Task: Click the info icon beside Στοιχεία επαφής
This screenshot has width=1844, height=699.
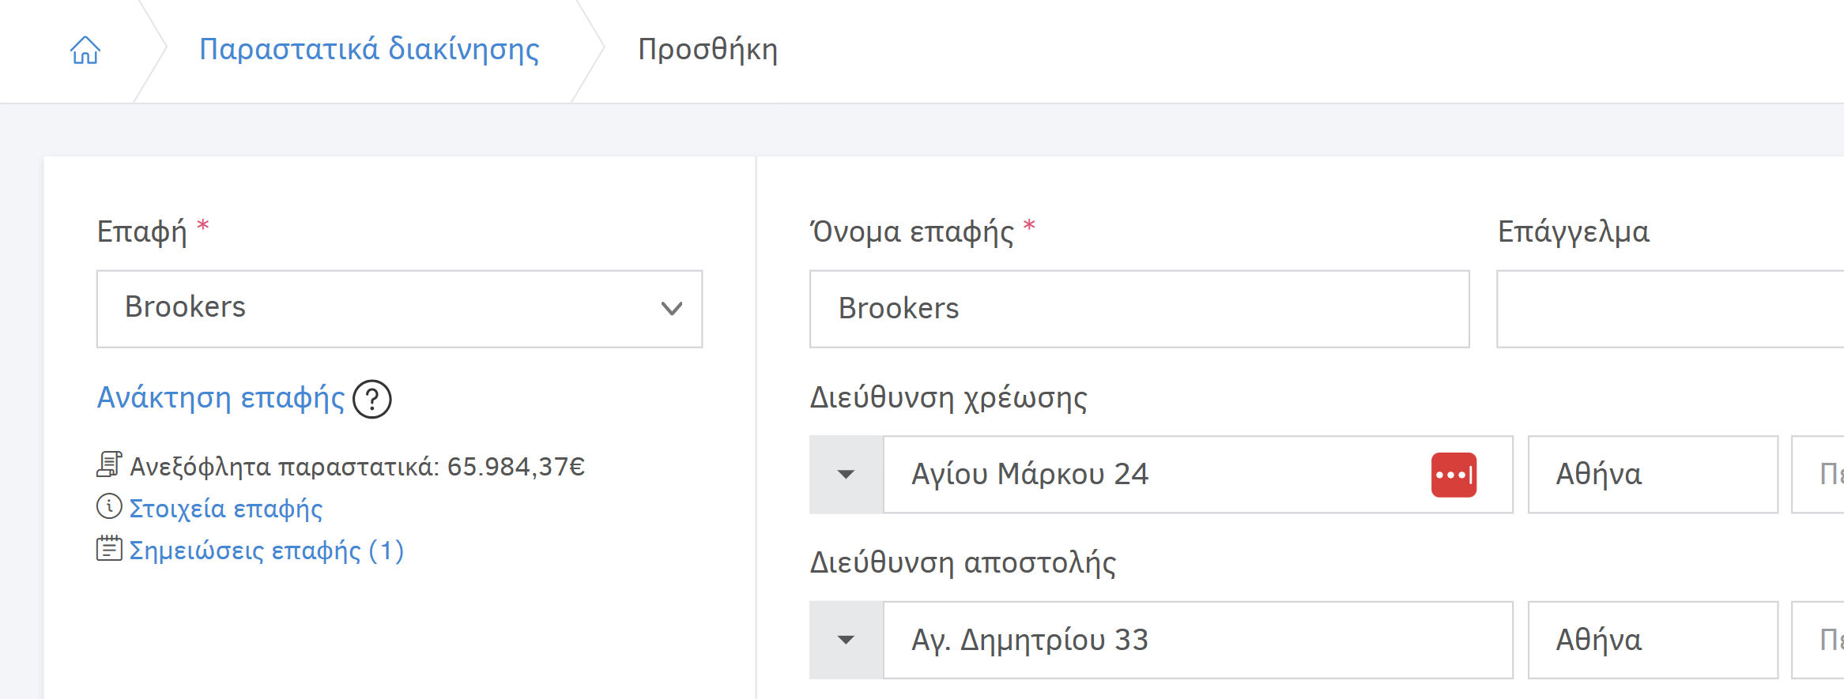Action: pos(109,506)
